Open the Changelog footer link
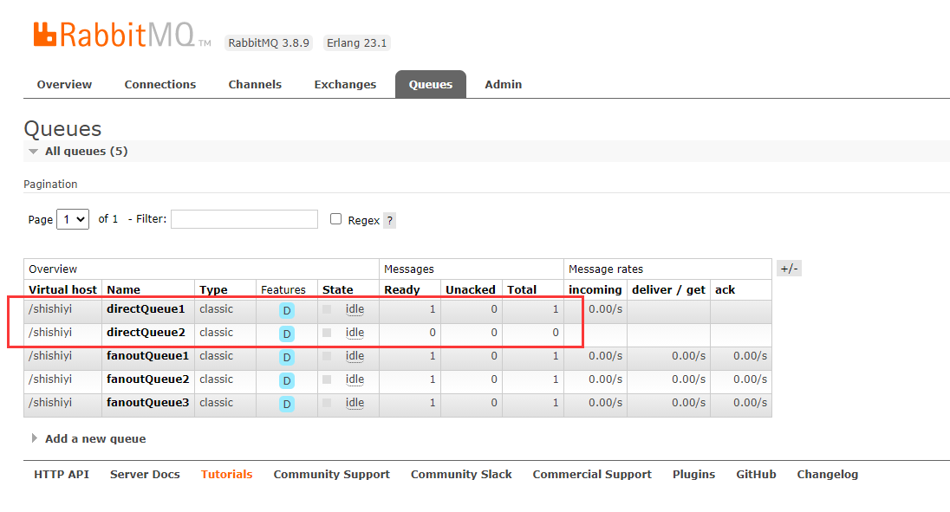Viewport: 950px width, 512px height. pyautogui.click(x=828, y=475)
